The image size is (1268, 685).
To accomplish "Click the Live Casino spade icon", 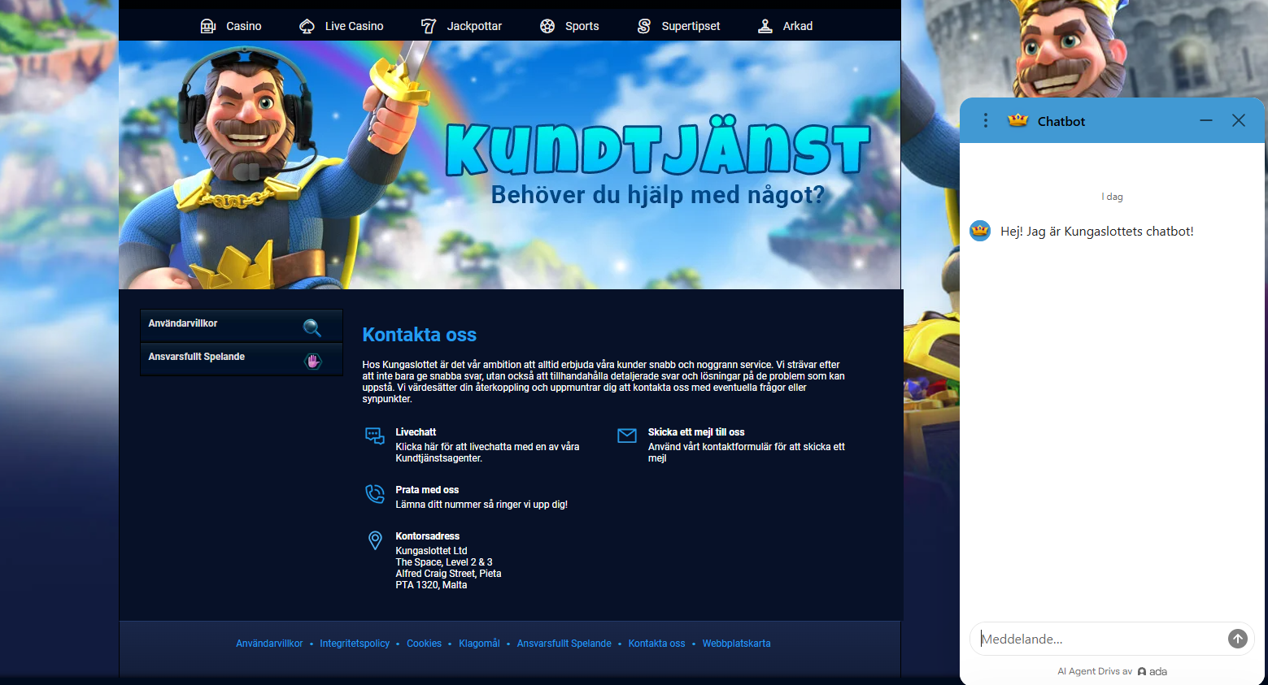I will click(307, 26).
